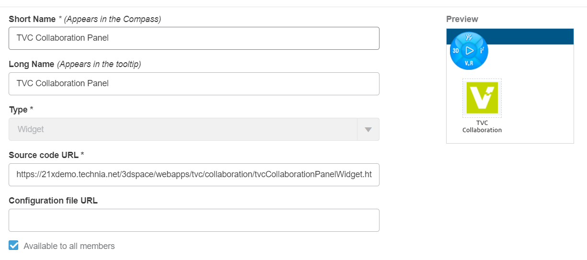Click the compass right information quadrant
The height and width of the screenshot is (260, 587).
pyautogui.click(x=482, y=50)
